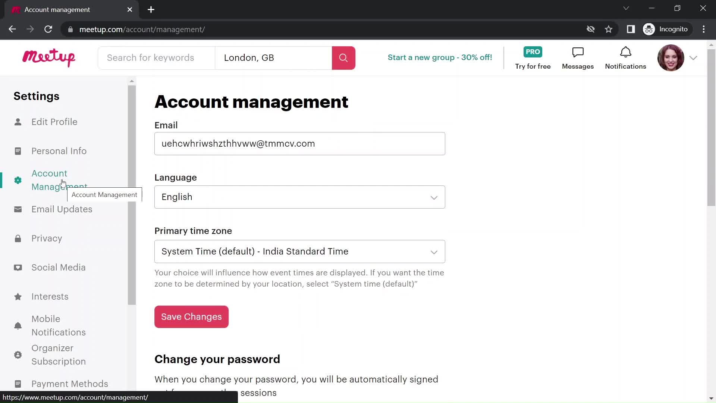Click the Interests sidebar item
Viewport: 716px width, 403px height.
[50, 296]
